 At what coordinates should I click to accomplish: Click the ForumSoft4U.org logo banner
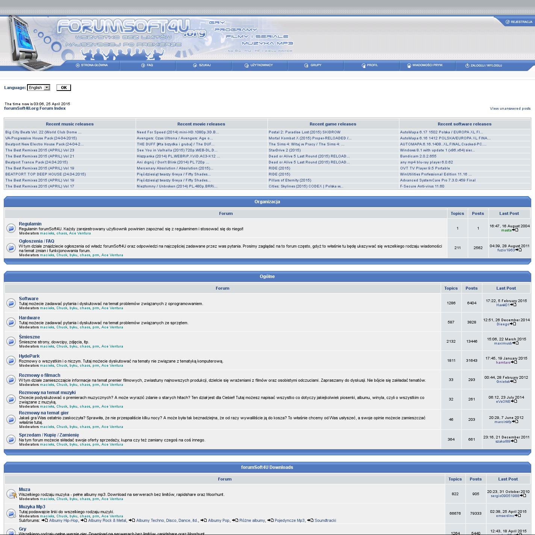pos(131,29)
